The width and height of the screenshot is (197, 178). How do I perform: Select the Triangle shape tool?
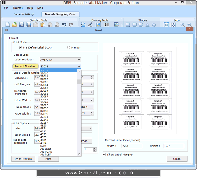coord(147,25)
